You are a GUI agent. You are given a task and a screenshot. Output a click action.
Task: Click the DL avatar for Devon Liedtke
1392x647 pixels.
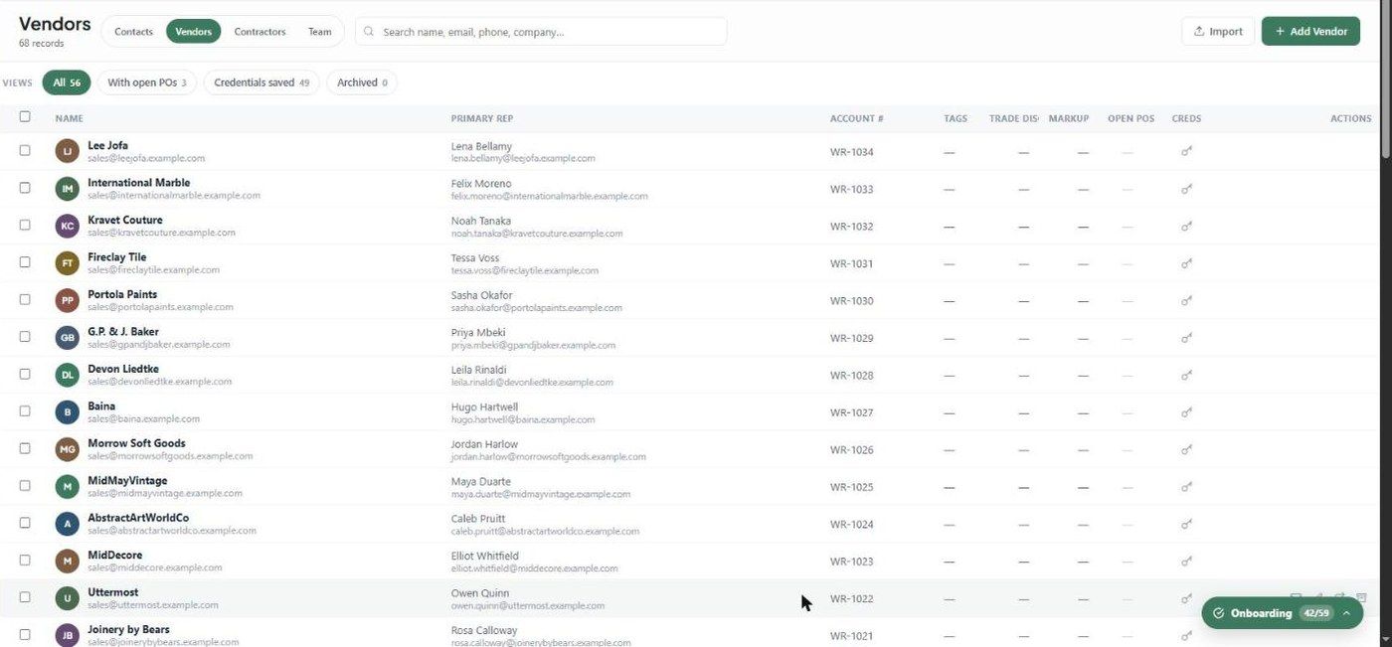[x=67, y=375]
